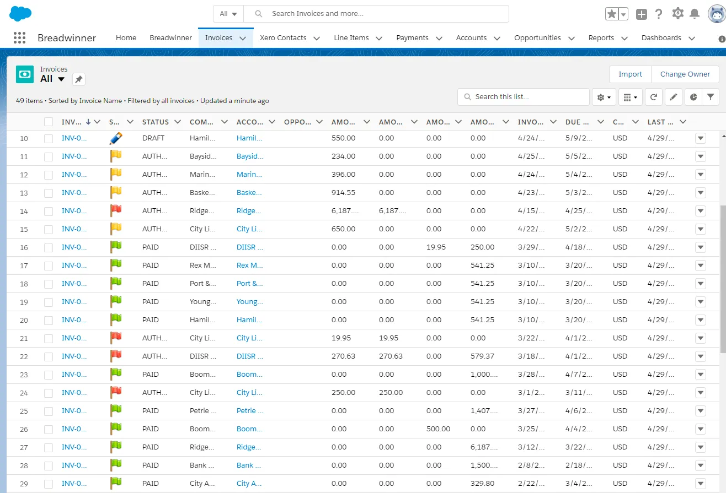Show notifications with the bell icon
The width and height of the screenshot is (726, 493).
point(695,14)
